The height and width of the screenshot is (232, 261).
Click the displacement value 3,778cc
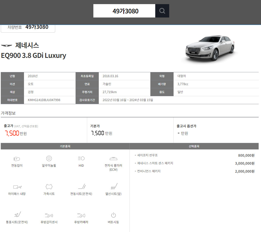pyautogui.click(x=183, y=84)
